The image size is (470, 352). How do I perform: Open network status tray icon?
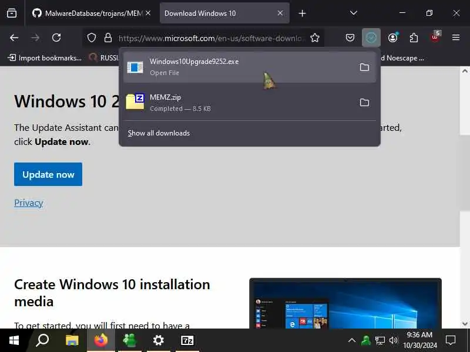pos(380,340)
